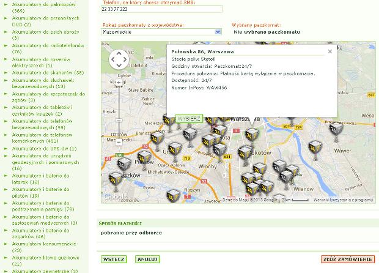
Task: Open category Akumulatory konsumenckie
Action: (44, 247)
